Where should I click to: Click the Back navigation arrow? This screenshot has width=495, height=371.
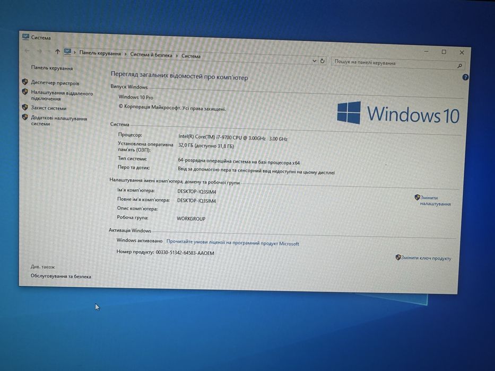(x=27, y=50)
